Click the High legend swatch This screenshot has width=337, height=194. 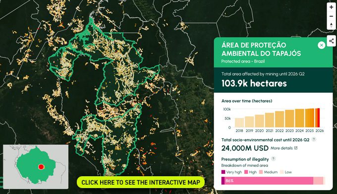pos(246,172)
